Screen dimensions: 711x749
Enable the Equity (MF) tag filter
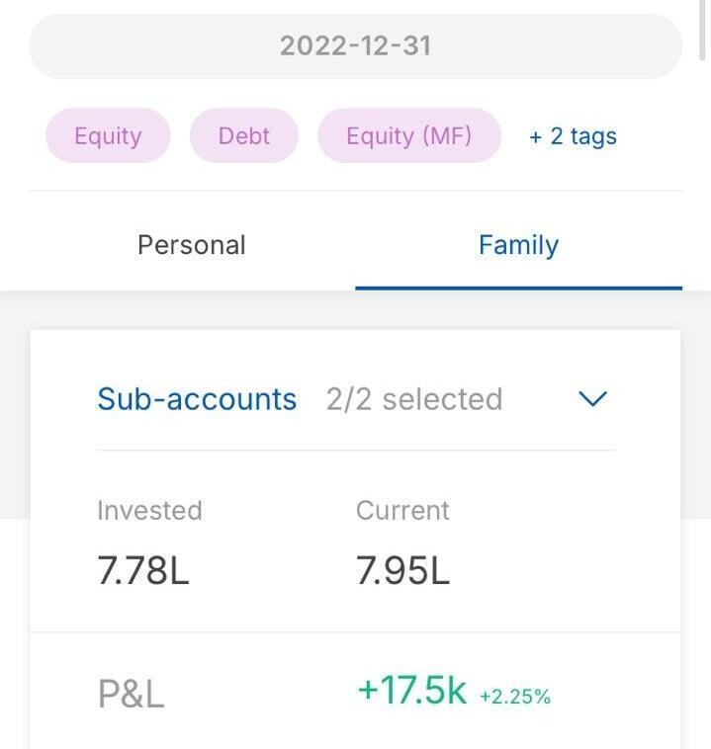[x=408, y=135]
